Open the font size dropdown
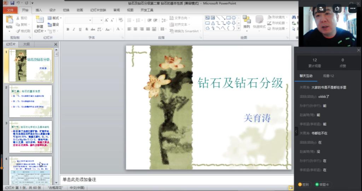 click(102, 20)
